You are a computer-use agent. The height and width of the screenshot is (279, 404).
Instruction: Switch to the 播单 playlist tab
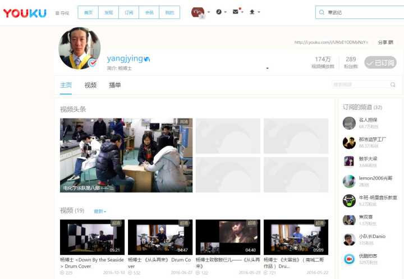[115, 85]
